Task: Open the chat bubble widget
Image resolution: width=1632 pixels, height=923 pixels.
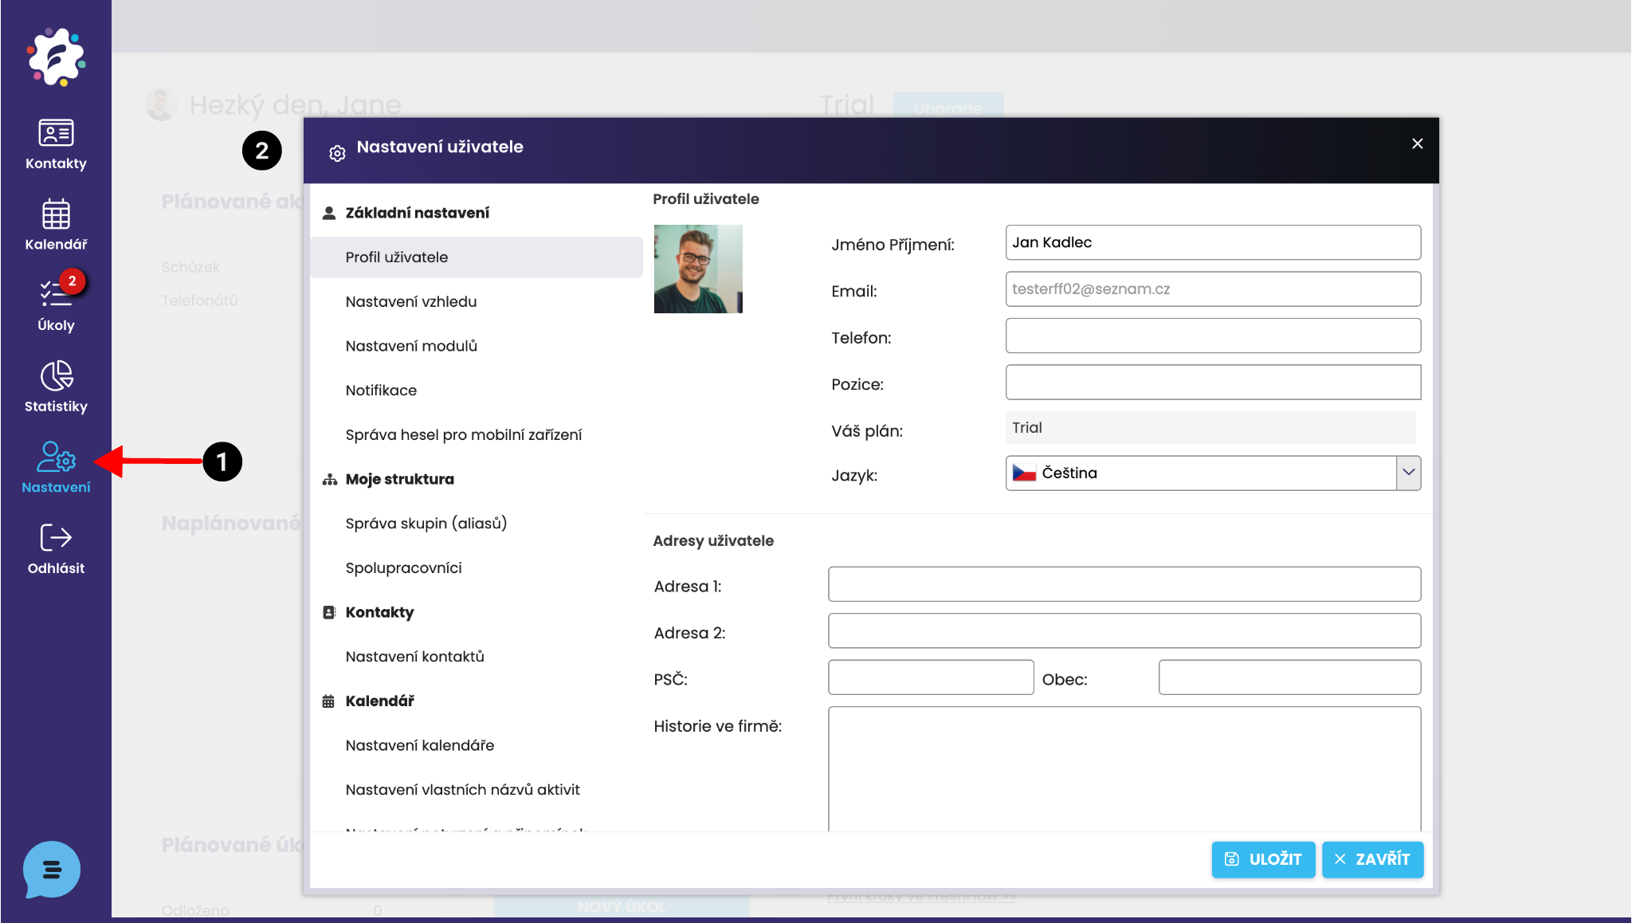Action: pos(52,869)
